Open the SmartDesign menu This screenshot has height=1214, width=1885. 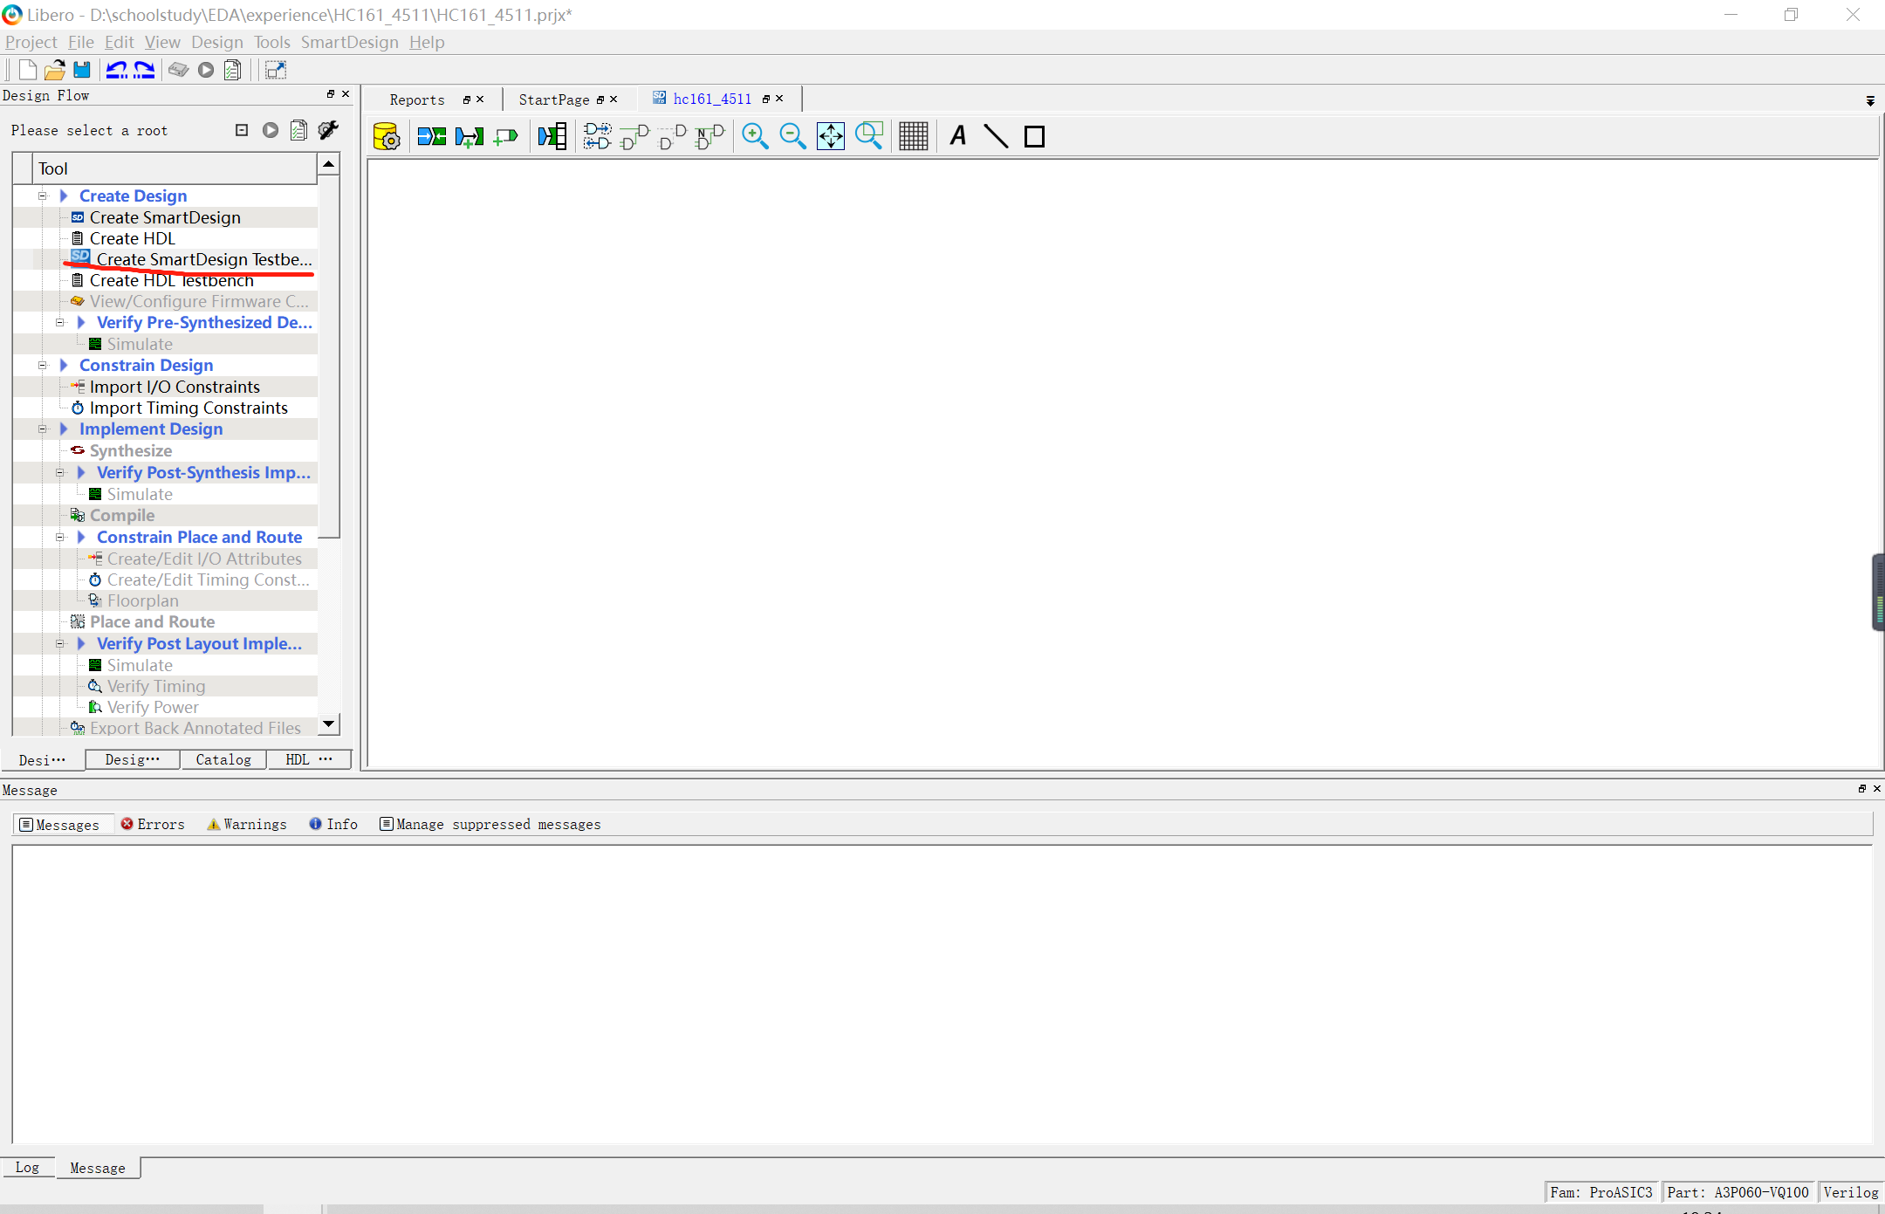pyautogui.click(x=349, y=42)
